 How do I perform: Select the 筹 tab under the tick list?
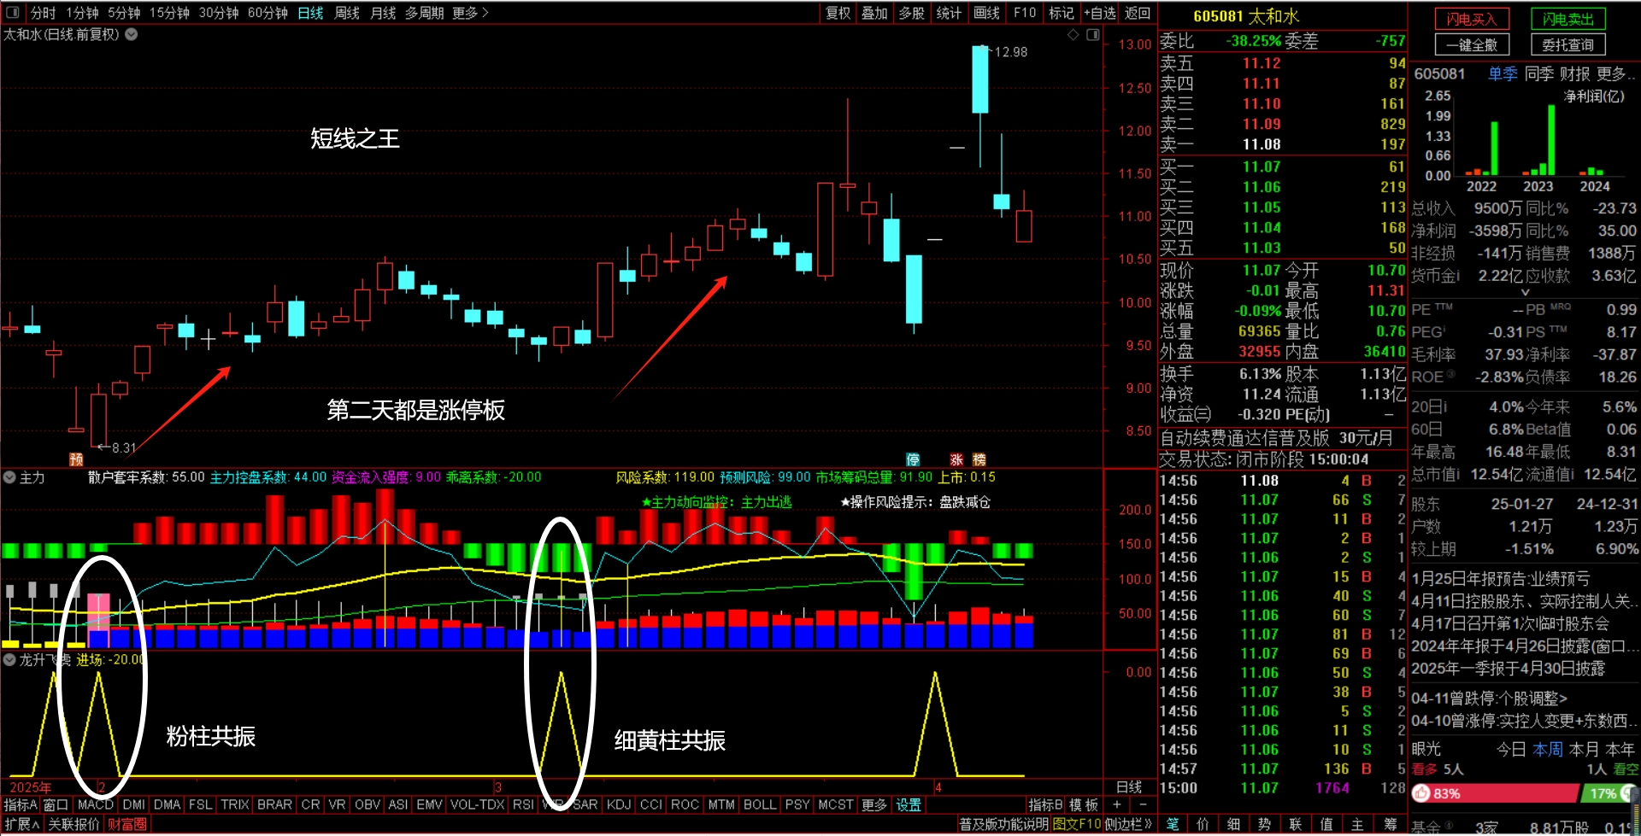coord(1390,824)
